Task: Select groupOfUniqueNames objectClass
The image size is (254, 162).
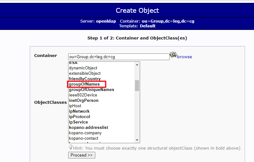Action: coord(91,90)
